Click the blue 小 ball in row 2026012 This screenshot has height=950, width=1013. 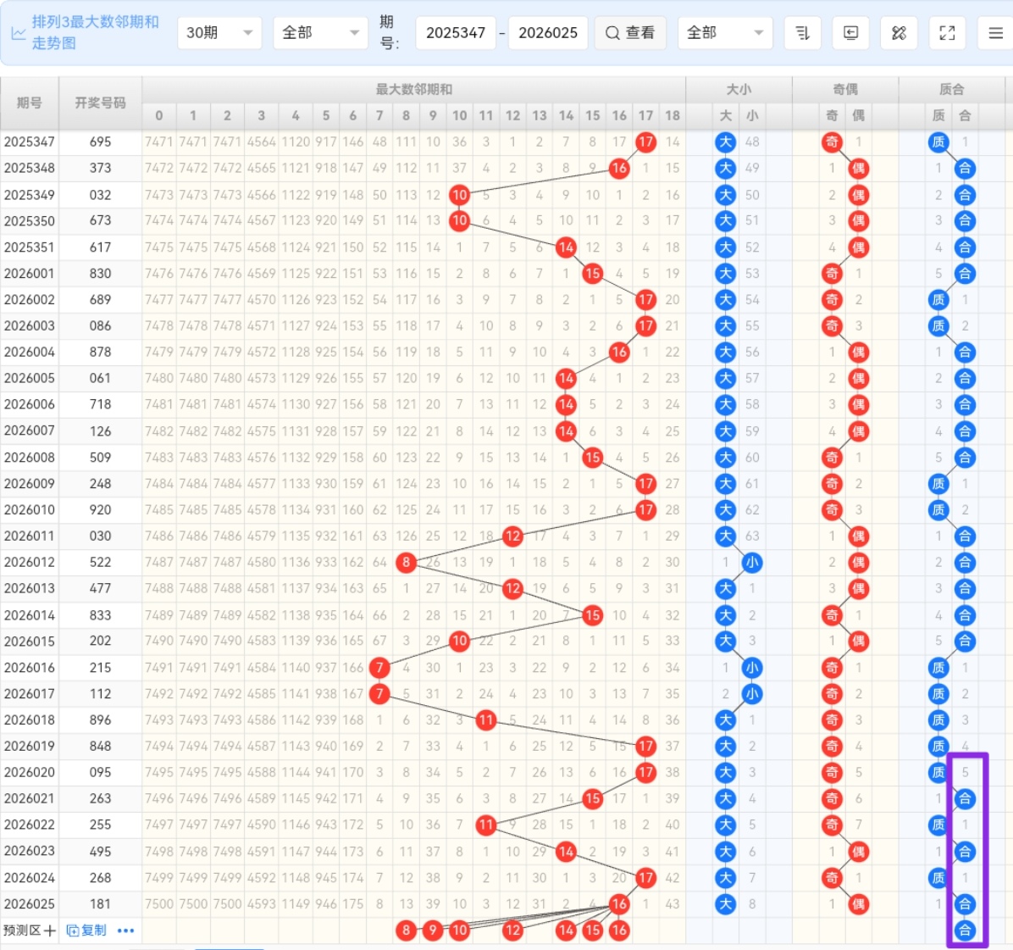click(751, 562)
